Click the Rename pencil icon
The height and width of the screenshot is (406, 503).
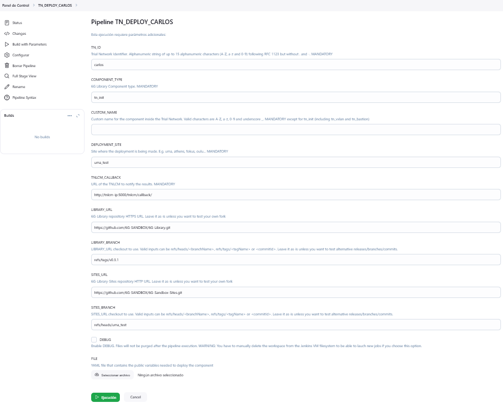tap(7, 87)
